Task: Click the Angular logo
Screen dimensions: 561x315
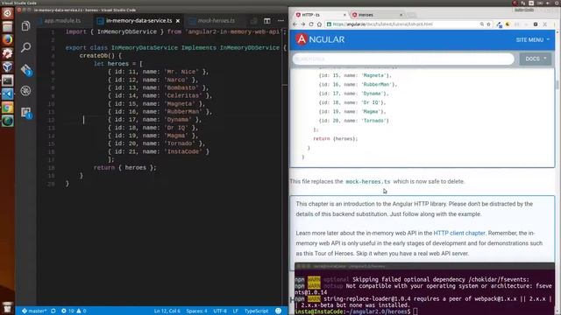Action: pyautogui.click(x=320, y=39)
